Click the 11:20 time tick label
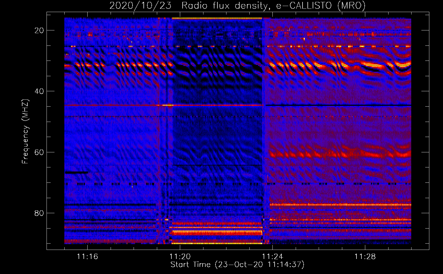Screen dimensions: 443x274 pyautogui.click(x=180, y=257)
